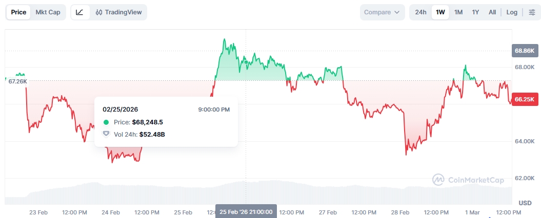Click the red 66.25K current price label
541x218 pixels.
[x=525, y=99]
